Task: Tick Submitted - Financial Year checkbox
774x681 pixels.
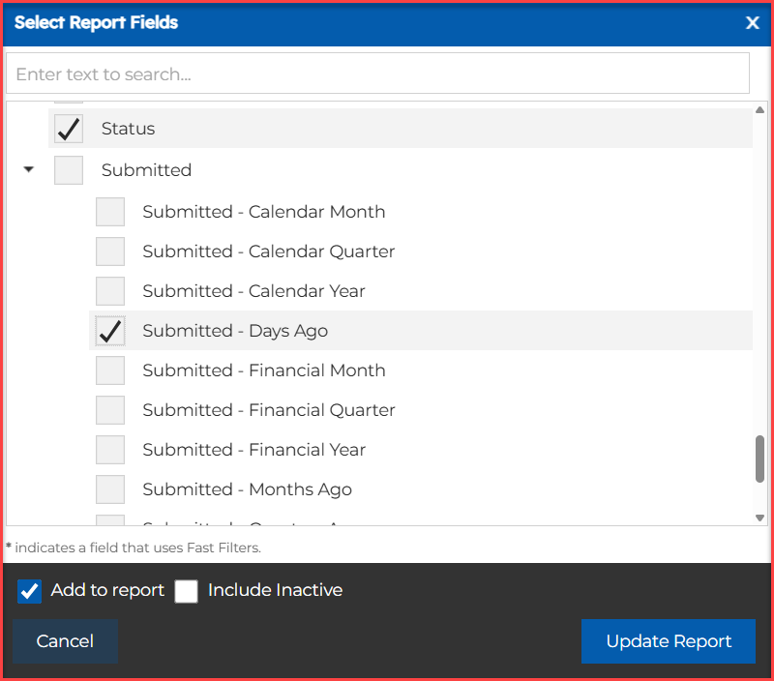Action: click(110, 450)
